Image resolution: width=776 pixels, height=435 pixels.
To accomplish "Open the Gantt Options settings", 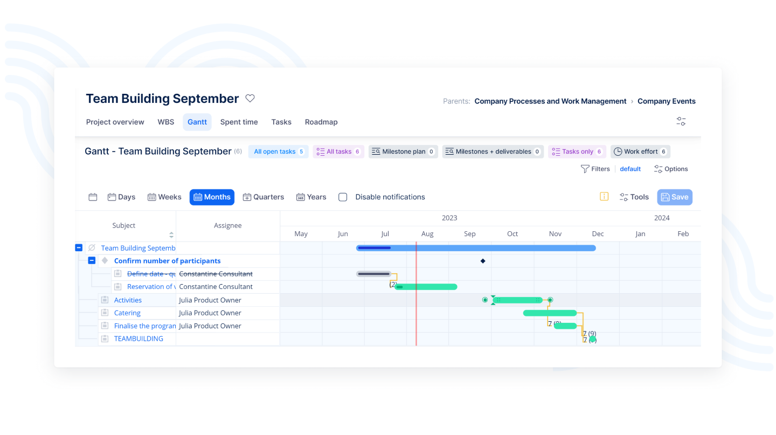I will tap(671, 169).
